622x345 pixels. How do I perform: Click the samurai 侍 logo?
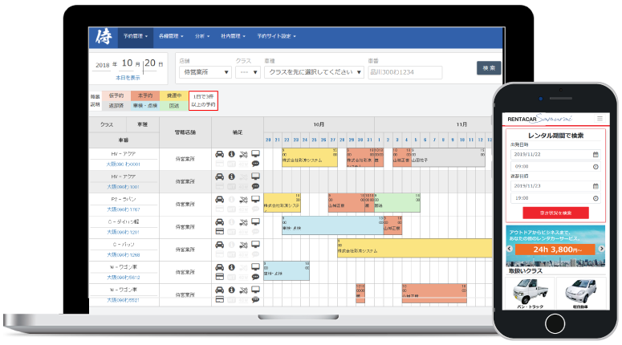point(104,36)
